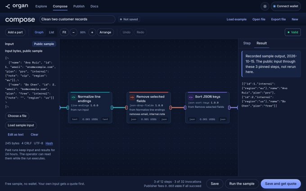
Task: Edit the workflow name field
Action: coord(77,19)
